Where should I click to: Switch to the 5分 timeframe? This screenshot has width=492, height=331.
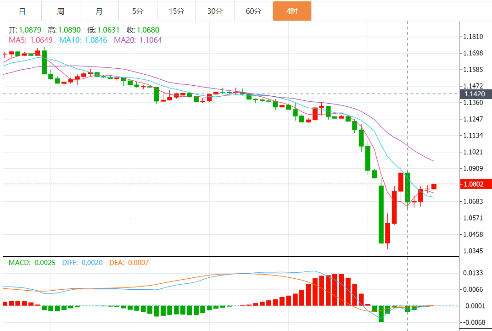(138, 11)
